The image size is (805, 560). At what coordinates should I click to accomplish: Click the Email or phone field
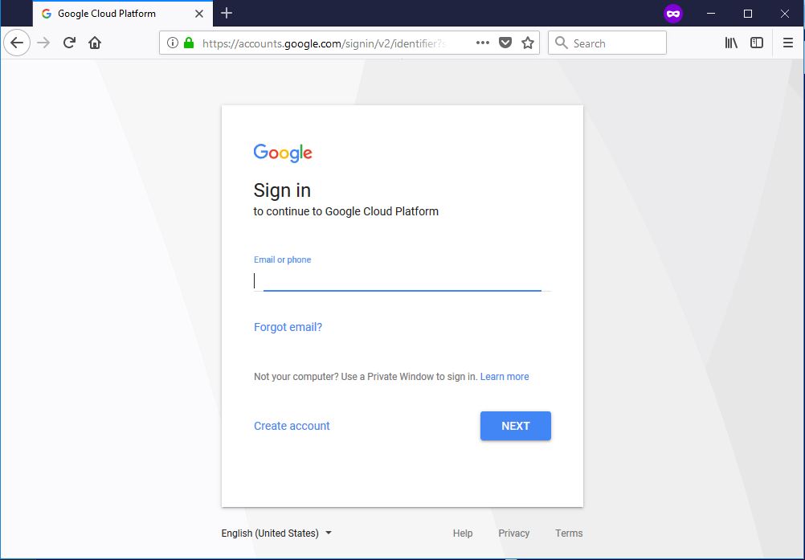(402, 280)
